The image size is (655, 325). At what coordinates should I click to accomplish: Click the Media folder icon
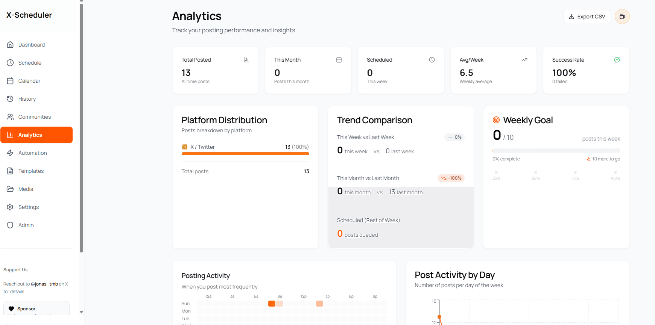[10, 189]
